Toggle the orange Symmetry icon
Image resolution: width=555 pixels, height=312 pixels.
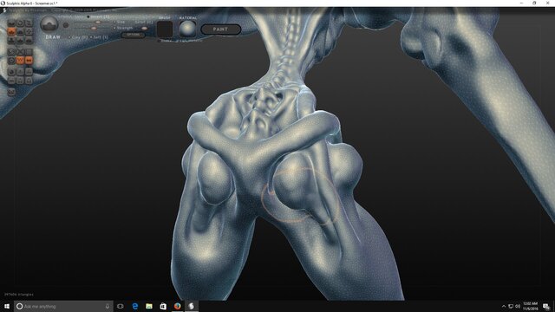click(29, 60)
